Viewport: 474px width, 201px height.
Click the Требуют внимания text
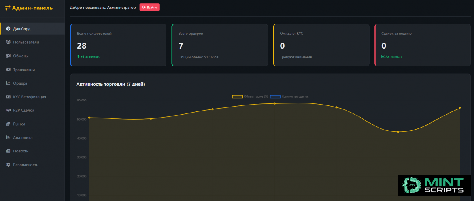pyautogui.click(x=296, y=57)
